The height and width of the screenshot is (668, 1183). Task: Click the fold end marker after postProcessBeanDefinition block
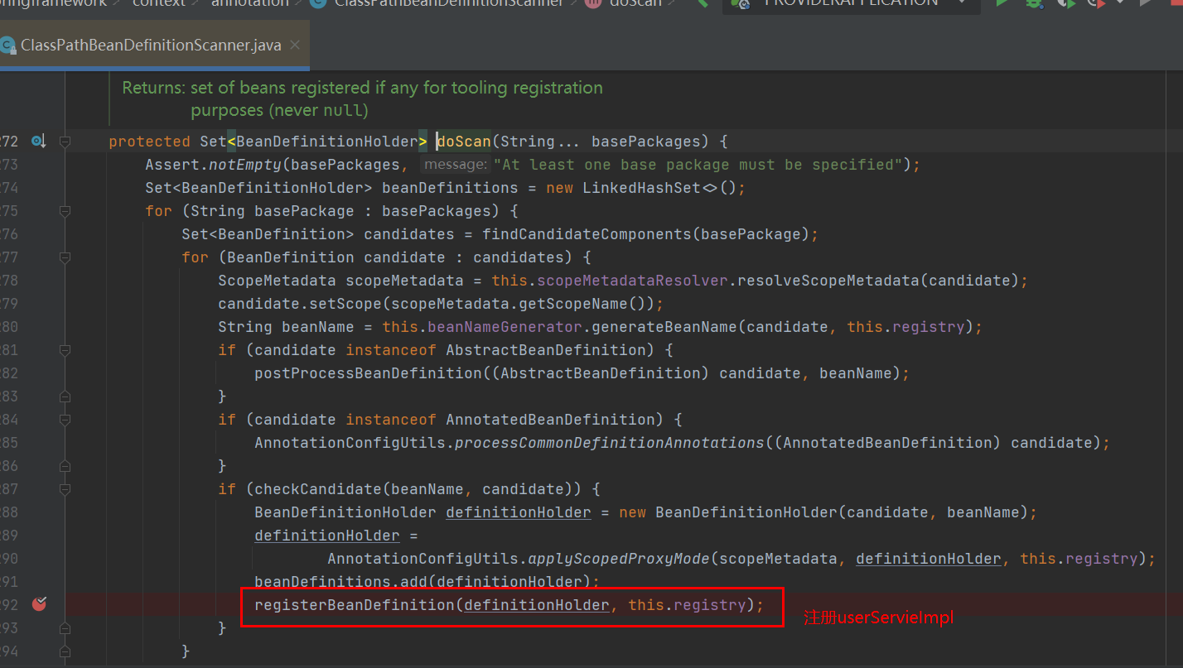point(65,396)
